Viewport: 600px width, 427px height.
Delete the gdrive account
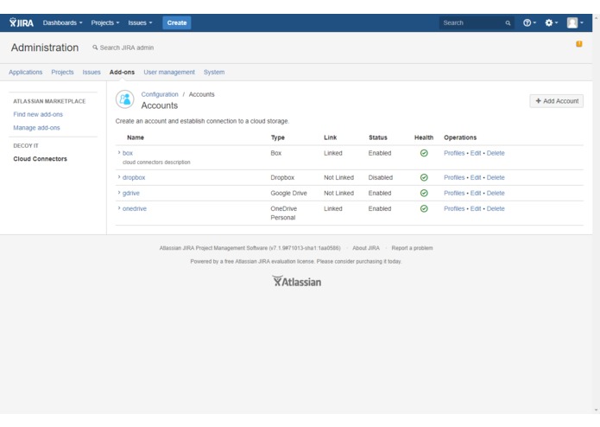click(496, 193)
